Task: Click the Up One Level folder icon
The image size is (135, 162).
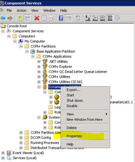Action: pyautogui.click(x=20, y=18)
